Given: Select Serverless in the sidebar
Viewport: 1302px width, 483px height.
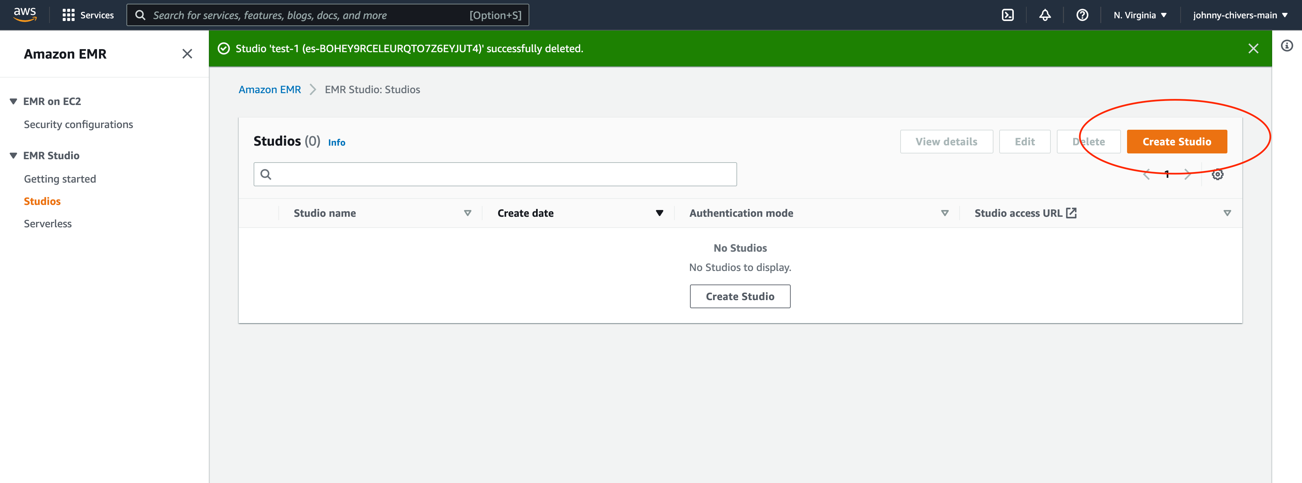Looking at the screenshot, I should pos(47,224).
